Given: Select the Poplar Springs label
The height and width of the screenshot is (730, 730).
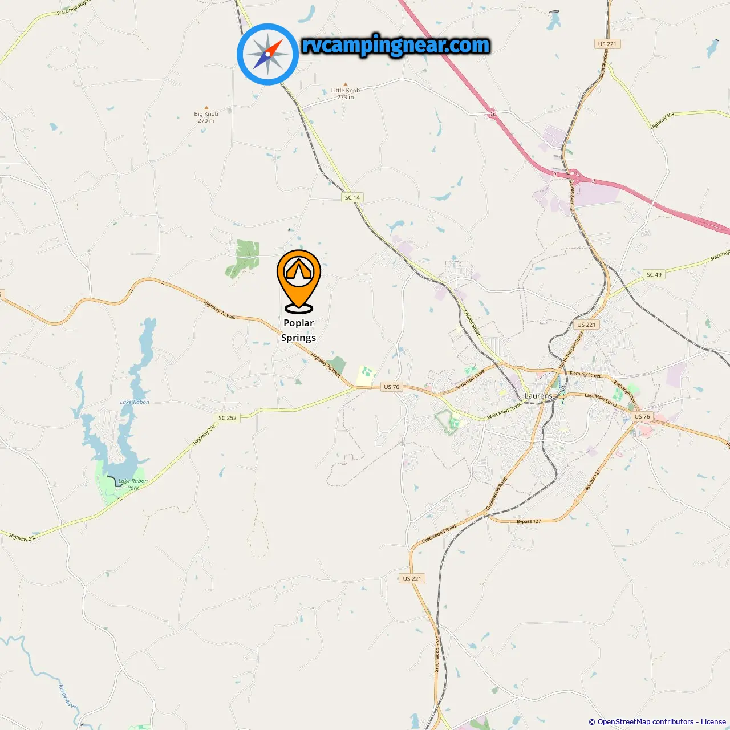Looking at the screenshot, I should click(x=298, y=330).
